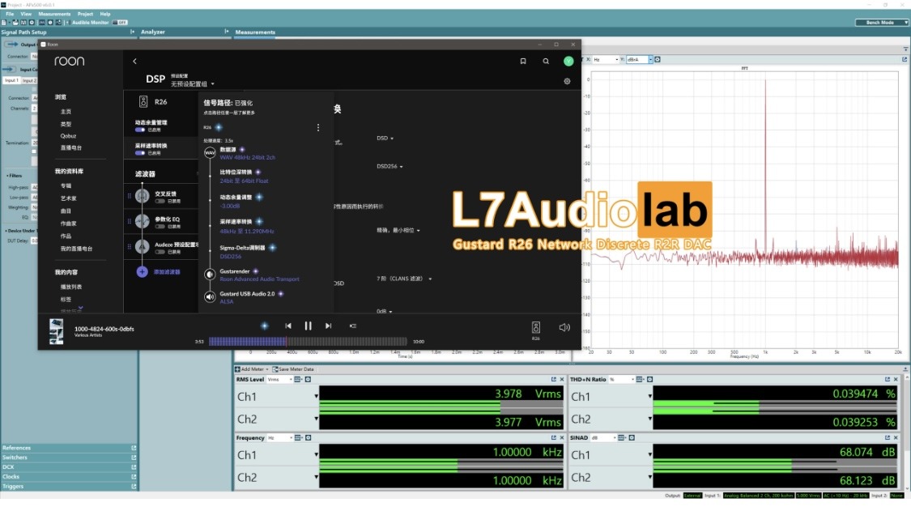Click the add filter plus icon

click(142, 271)
